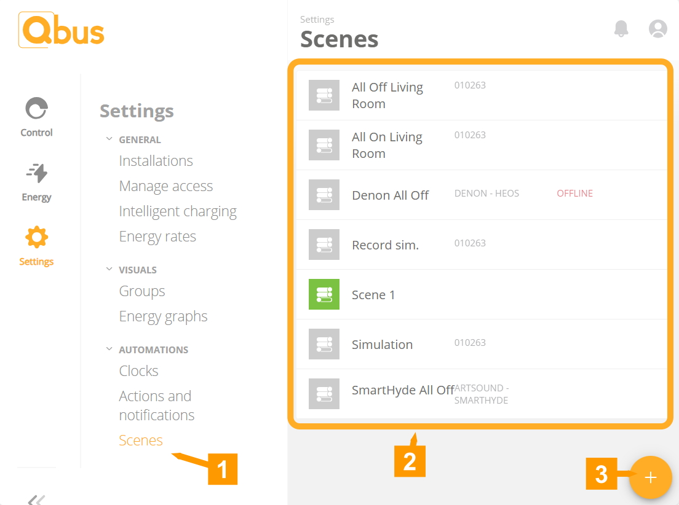Open the Energy lightning icon
The image size is (679, 505).
(37, 173)
